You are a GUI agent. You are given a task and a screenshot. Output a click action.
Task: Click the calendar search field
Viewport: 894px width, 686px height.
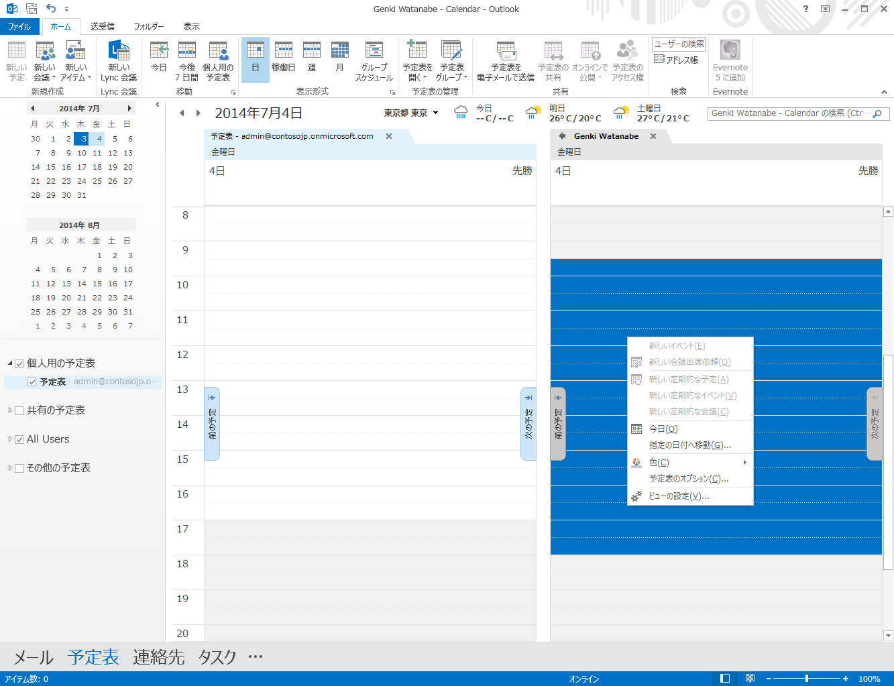[x=799, y=114]
